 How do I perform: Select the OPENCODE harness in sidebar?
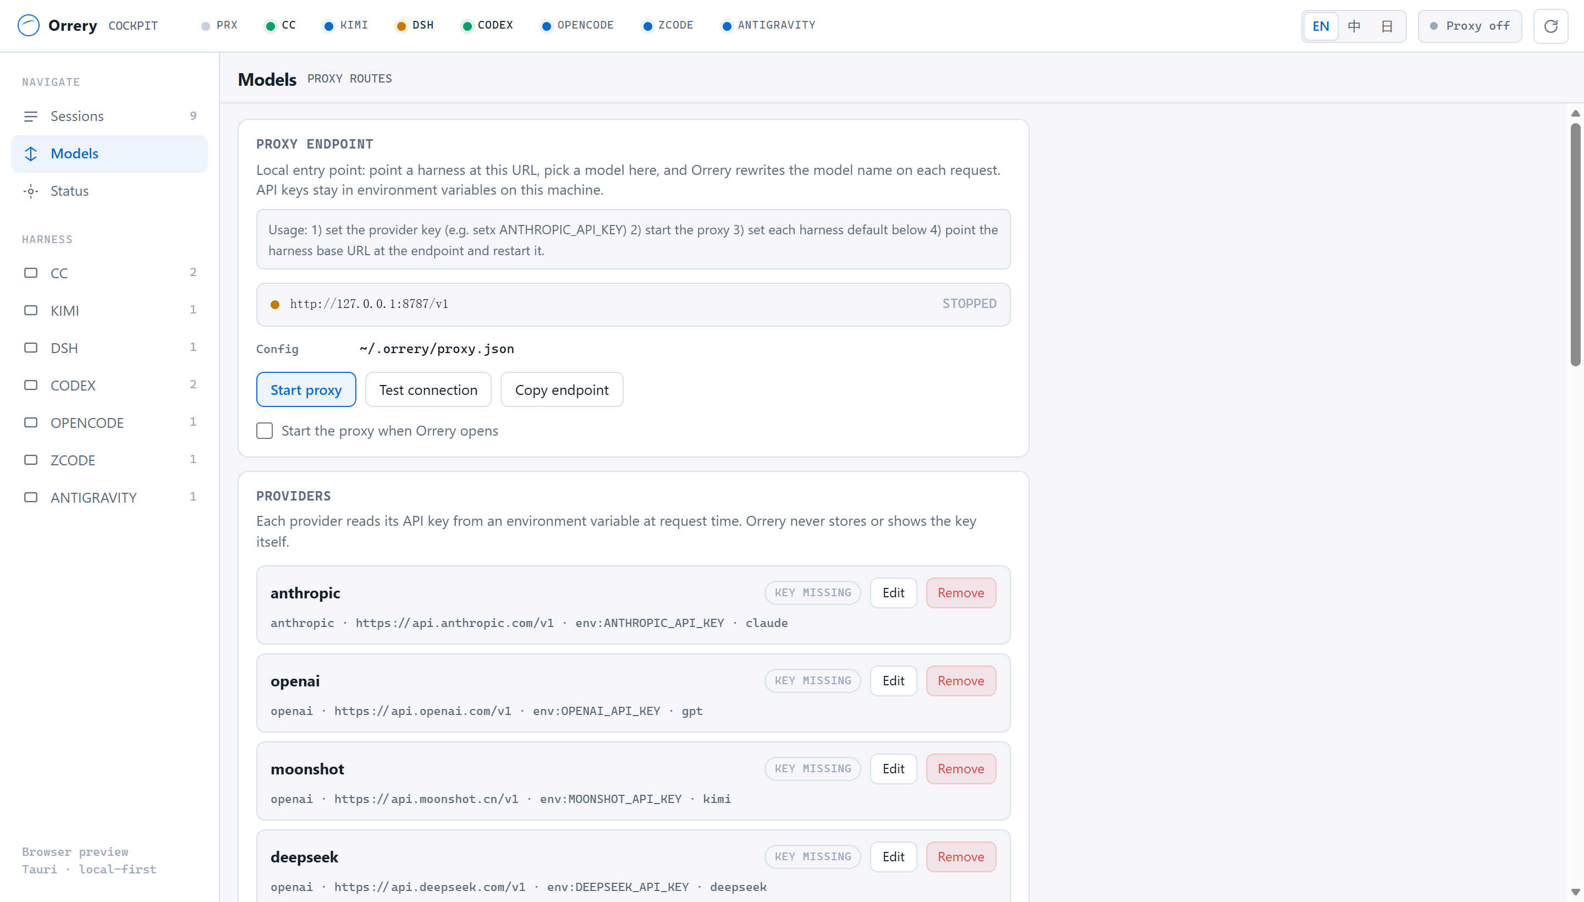(109, 422)
